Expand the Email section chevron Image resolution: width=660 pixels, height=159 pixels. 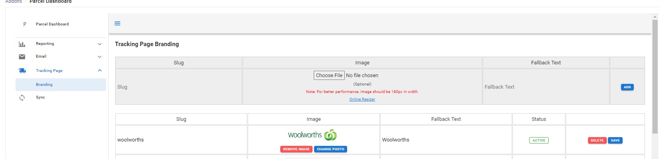click(x=99, y=57)
